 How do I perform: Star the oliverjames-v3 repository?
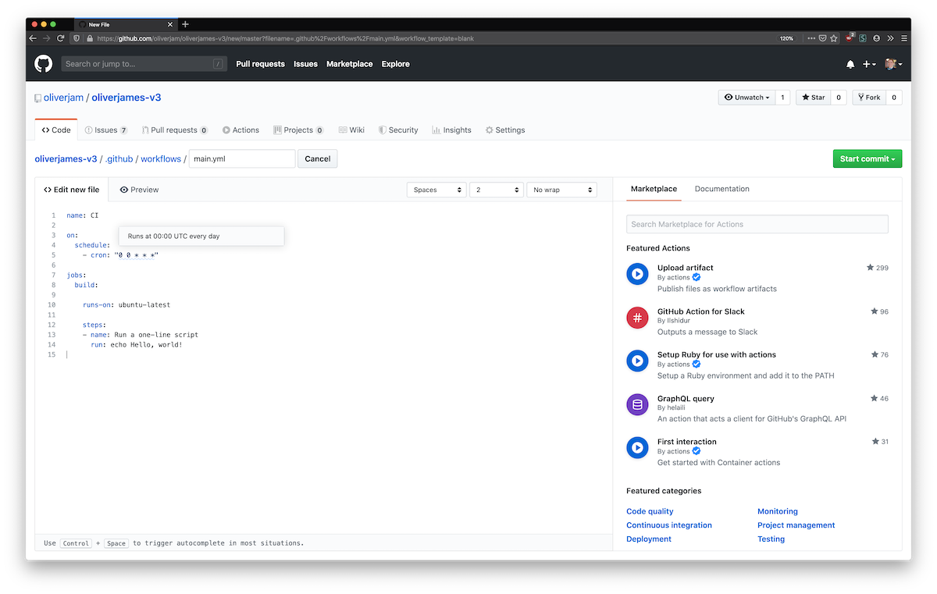click(813, 98)
